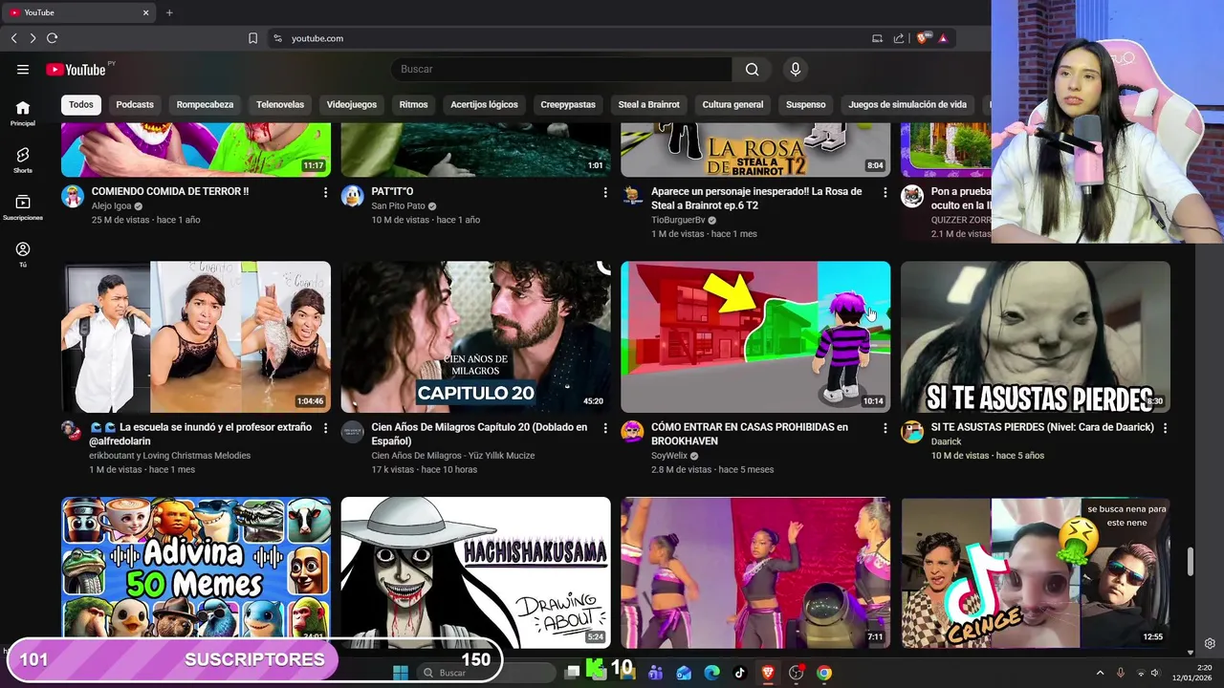Click the cast screen icon in address bar
Viewport: 1224px width, 688px height.
pos(877,38)
